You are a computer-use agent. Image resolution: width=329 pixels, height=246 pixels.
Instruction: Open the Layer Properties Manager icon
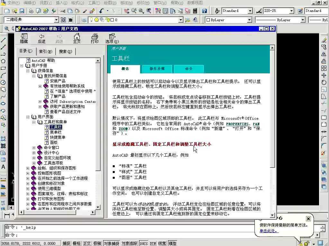point(84,20)
